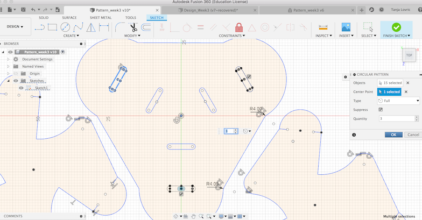Open the INSPECT dropdown menu
Viewport: 422px width, 220px height.
pos(323,36)
